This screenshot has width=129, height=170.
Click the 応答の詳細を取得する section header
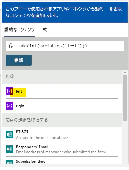coord(62,120)
